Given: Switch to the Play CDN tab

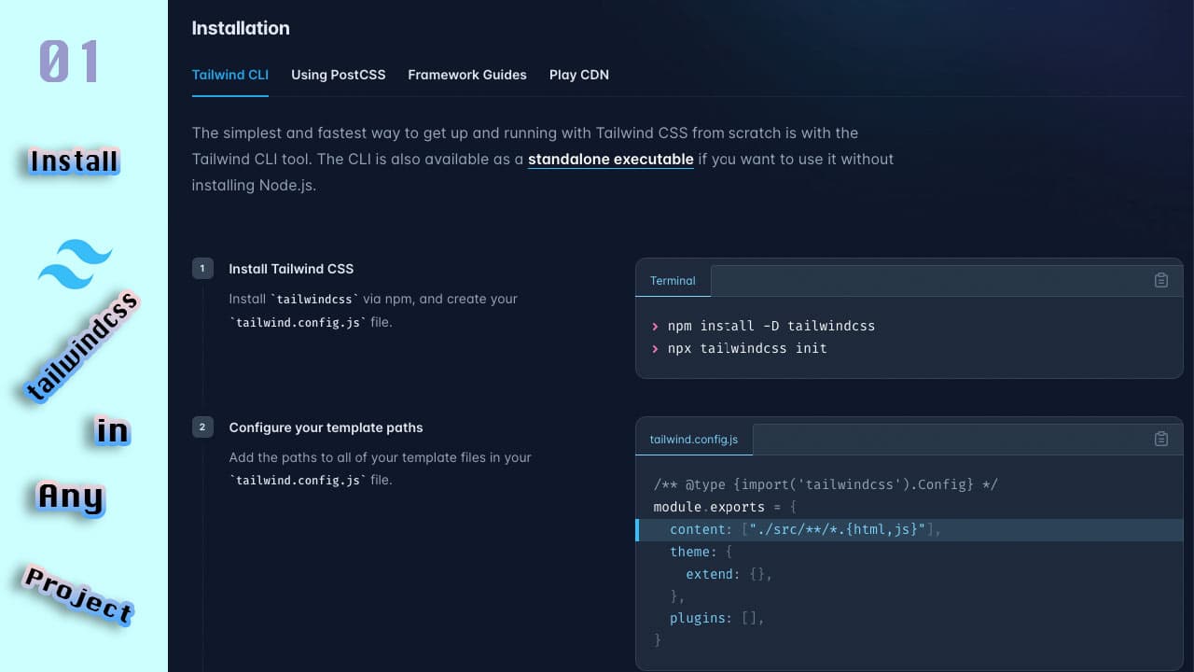Looking at the screenshot, I should coord(578,75).
